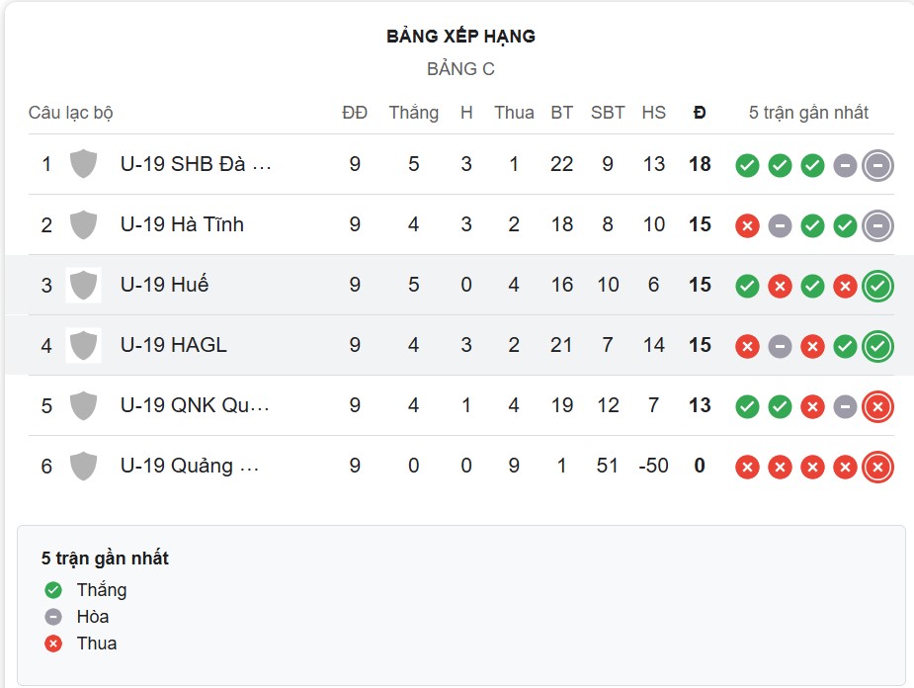Click U-19 Quảng Ngãi's shield badge

tap(83, 466)
